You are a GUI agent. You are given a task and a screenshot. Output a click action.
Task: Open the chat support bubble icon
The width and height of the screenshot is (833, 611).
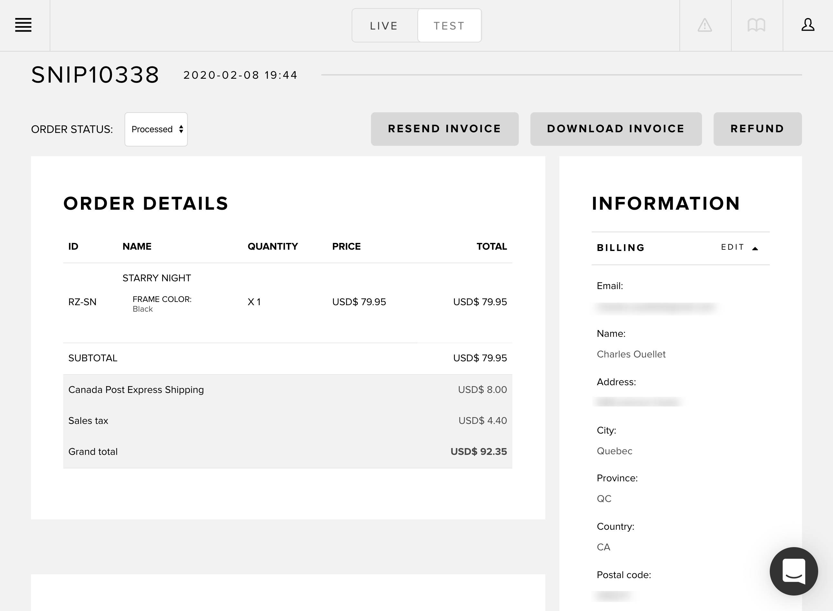click(793, 571)
